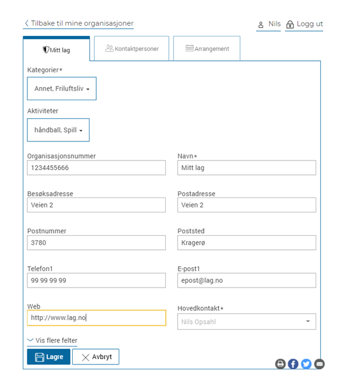Screen dimensions: 358x386
Task: Switch to the Mitt lag tab
Action: point(56,49)
